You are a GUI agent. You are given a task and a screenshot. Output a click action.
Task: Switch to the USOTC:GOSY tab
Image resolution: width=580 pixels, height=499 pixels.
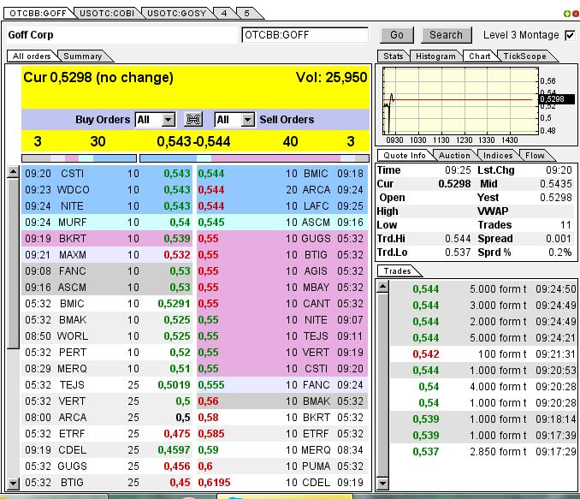click(176, 14)
